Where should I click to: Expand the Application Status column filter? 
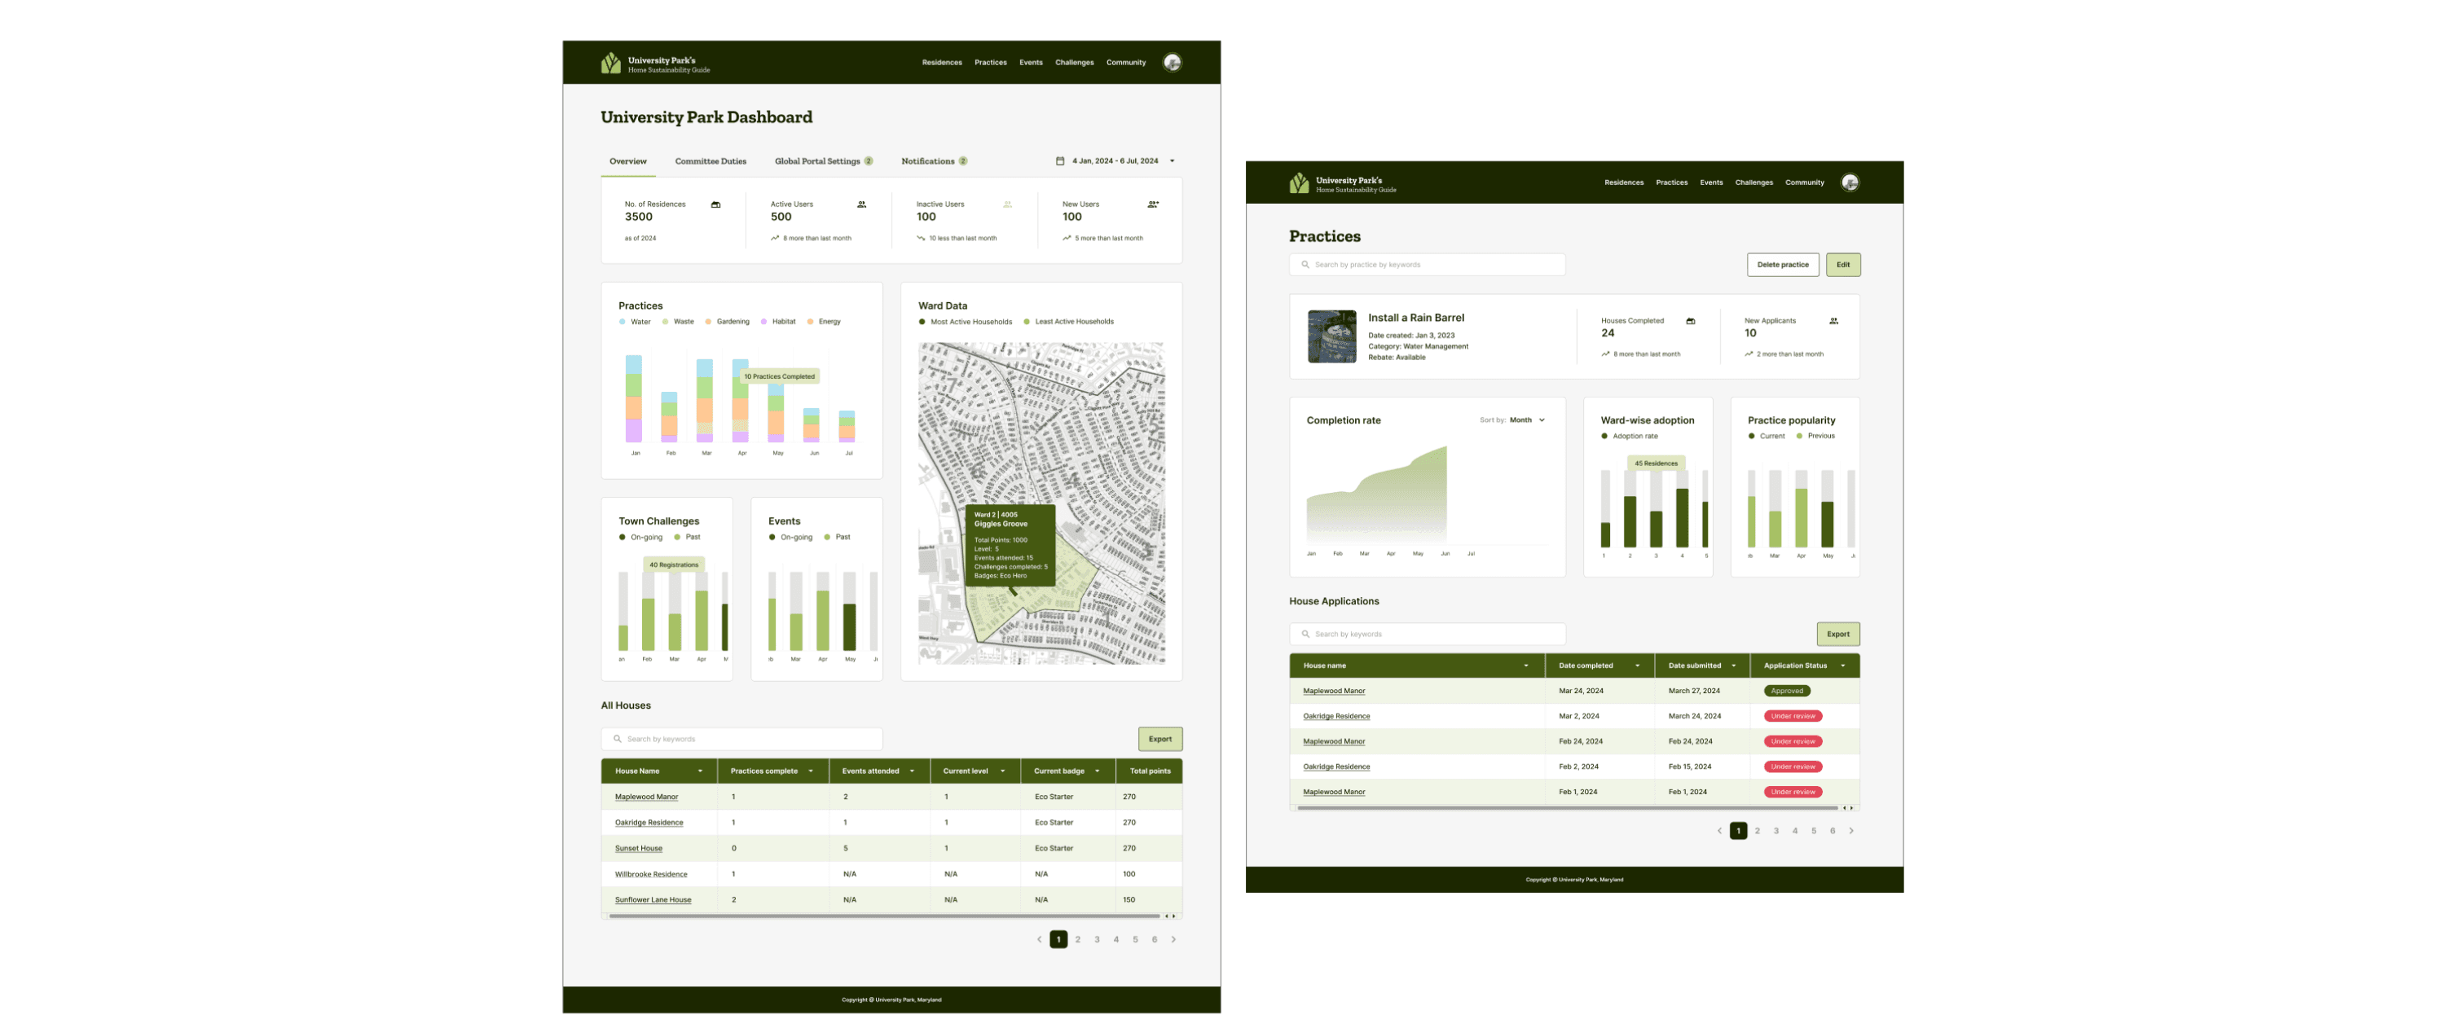coord(1842,666)
